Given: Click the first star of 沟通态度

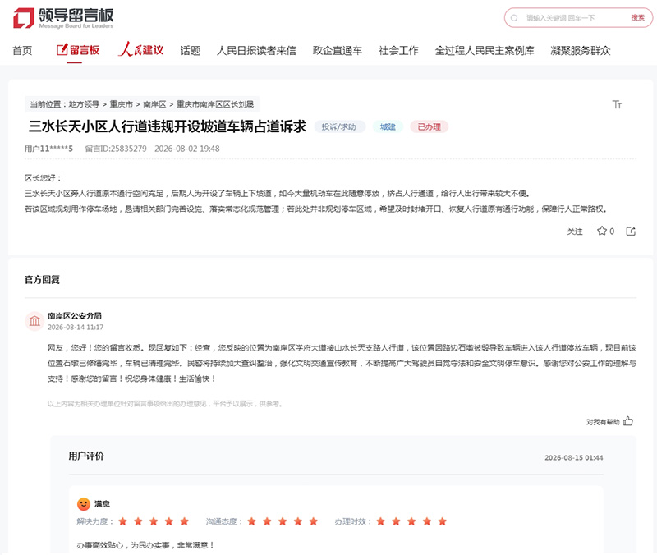Looking at the screenshot, I should point(252,521).
